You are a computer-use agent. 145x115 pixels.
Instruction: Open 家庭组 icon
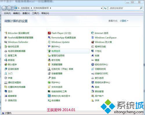pos(6,60)
